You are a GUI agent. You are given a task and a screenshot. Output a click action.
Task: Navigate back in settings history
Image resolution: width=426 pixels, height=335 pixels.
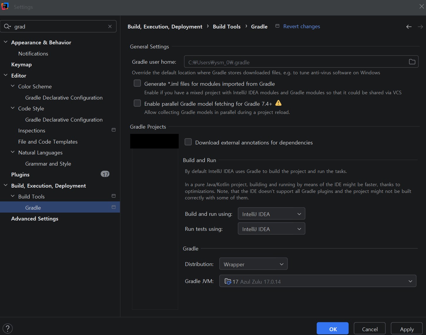coord(409,27)
